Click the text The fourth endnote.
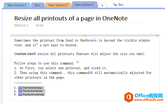 pos(33,95)
